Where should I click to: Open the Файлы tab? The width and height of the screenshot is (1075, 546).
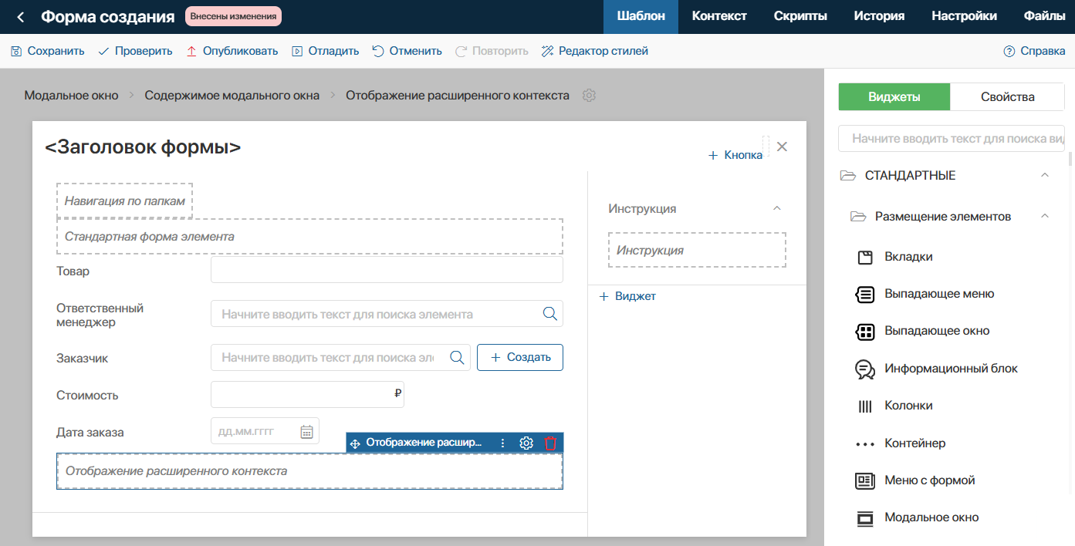click(1044, 16)
